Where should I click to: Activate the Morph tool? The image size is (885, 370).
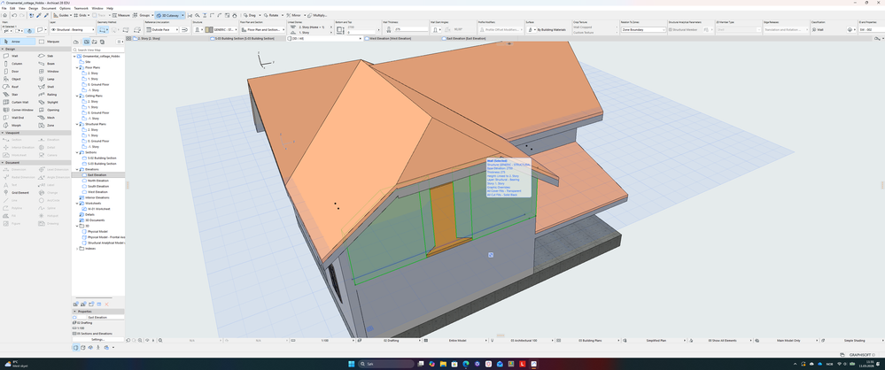[17, 125]
